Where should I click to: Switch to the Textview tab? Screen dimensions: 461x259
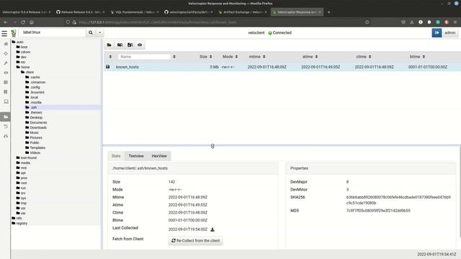click(x=136, y=156)
